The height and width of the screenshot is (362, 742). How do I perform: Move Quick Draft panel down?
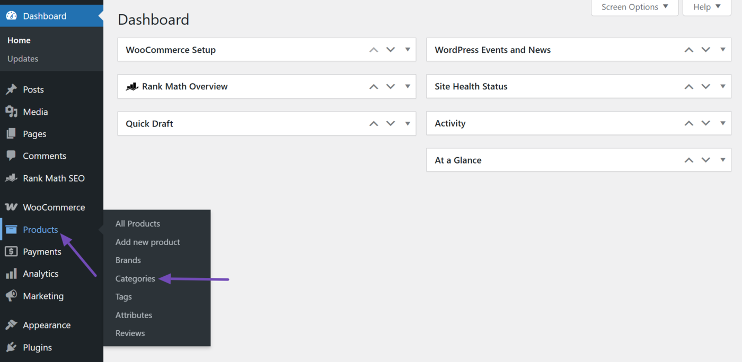[x=391, y=123]
